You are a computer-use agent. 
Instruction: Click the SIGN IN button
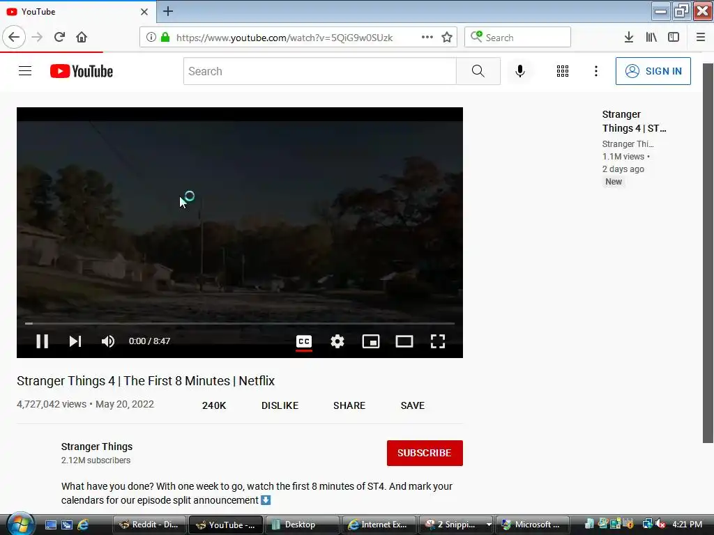pos(653,71)
